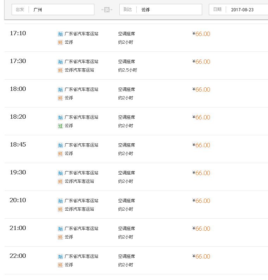Image resolution: width=268 pixels, height=280 pixels.
Task: Click the green pass-through icon on the 18:20 row
Action: pyautogui.click(x=60, y=126)
